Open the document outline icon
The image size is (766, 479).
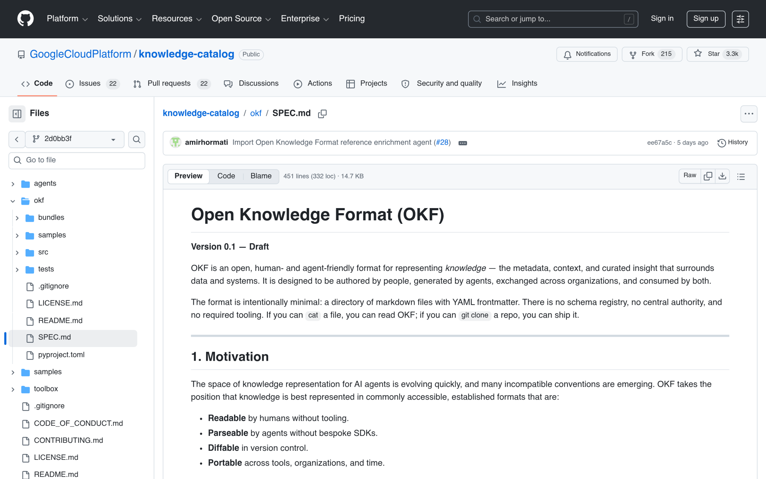(741, 176)
